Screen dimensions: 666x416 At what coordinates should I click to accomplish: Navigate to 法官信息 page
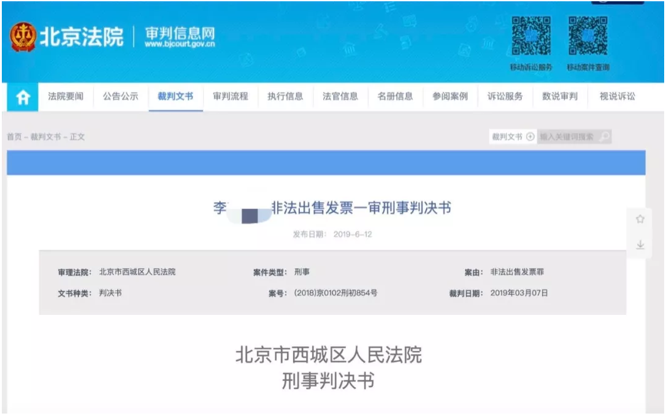tap(340, 96)
